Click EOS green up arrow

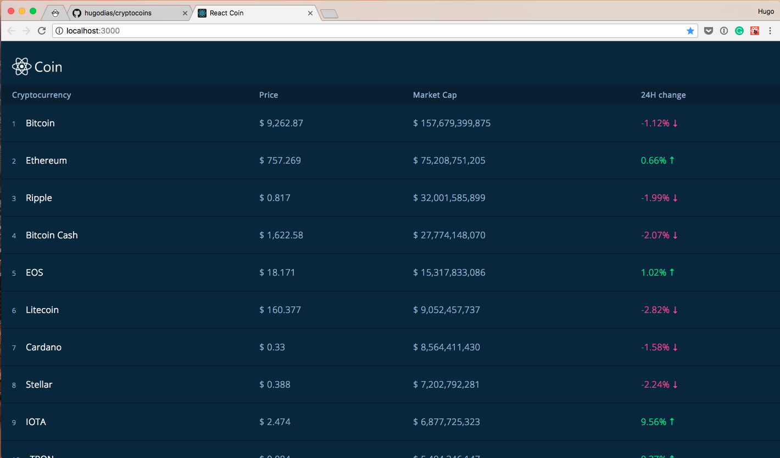[x=672, y=272]
